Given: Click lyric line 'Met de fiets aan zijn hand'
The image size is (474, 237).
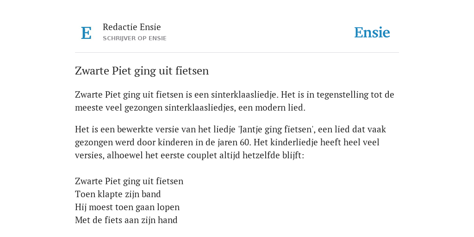Looking at the screenshot, I should tap(126, 220).
